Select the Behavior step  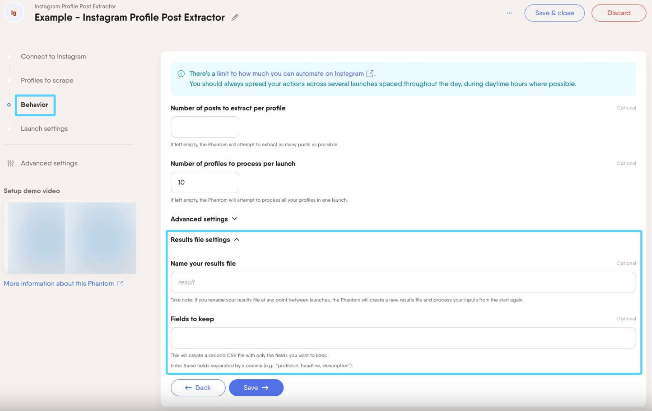pyautogui.click(x=35, y=105)
